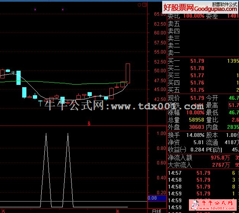The height and width of the screenshot is (213, 239).
Task: Click the split-window icon beside the diamond
Action: 145,5
